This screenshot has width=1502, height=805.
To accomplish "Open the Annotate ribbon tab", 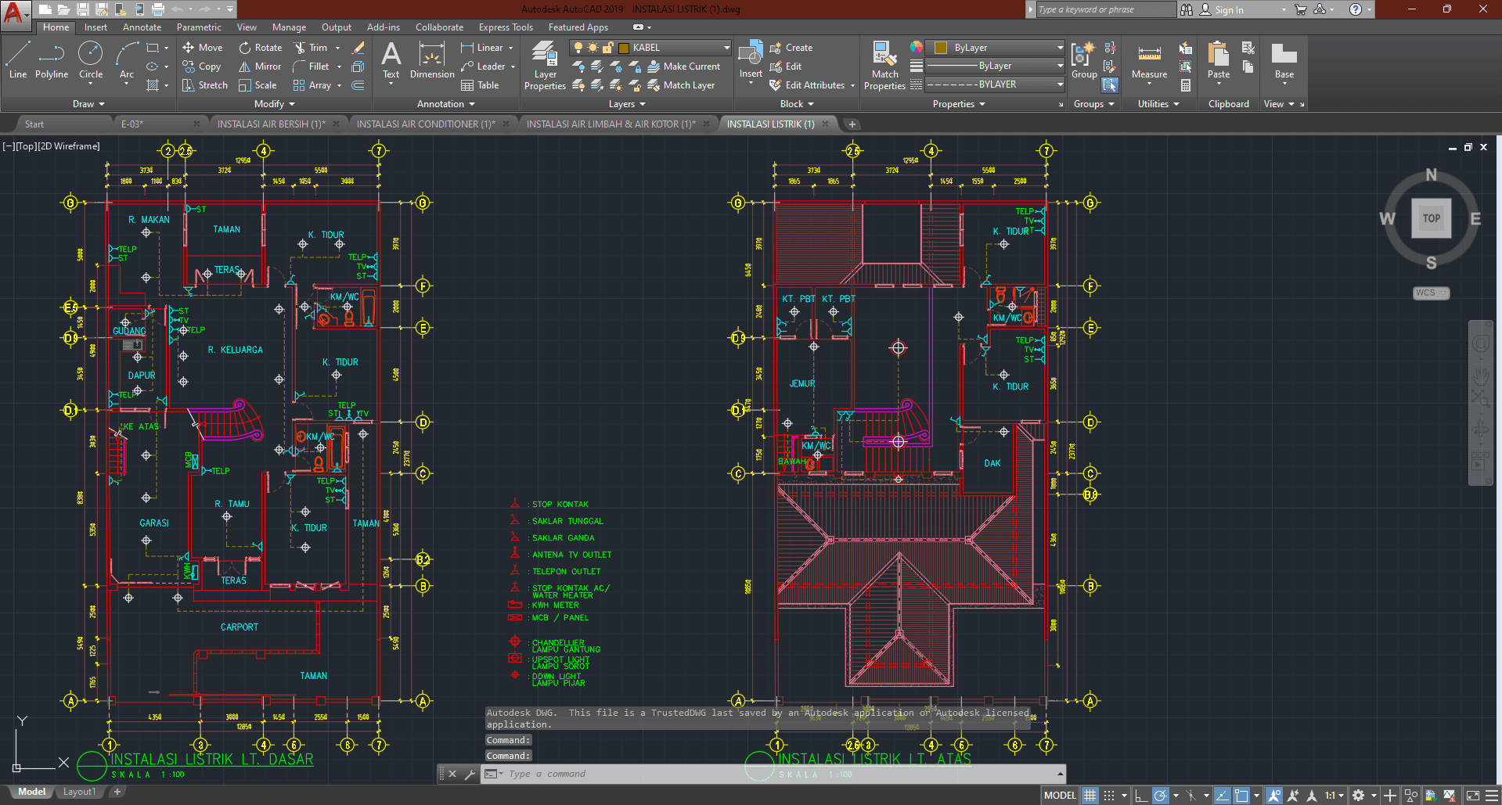I will coord(142,27).
